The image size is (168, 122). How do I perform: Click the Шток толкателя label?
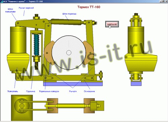coord(10,10)
